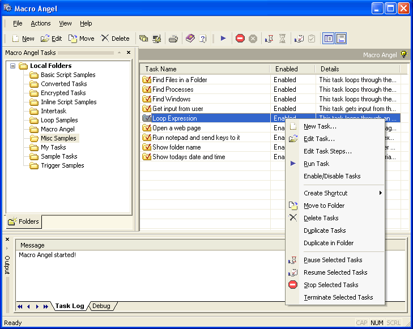The height and width of the screenshot is (329, 413).
Task: Click Find Files in a Folder task icon
Action: [x=146, y=79]
